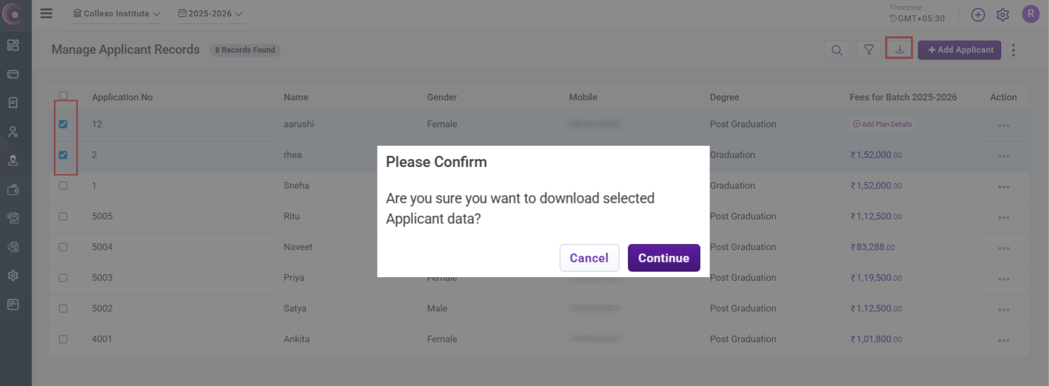Open the settings gear in top bar
The width and height of the screenshot is (1049, 386).
pyautogui.click(x=1002, y=15)
